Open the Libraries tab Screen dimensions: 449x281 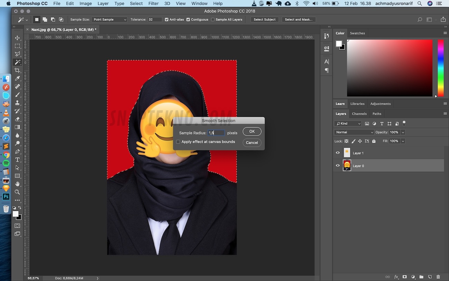coord(357,104)
